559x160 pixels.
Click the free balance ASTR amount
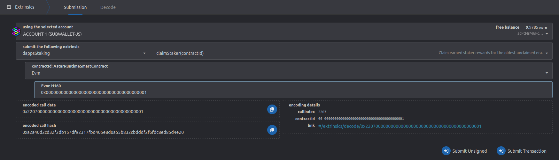coord(536,27)
